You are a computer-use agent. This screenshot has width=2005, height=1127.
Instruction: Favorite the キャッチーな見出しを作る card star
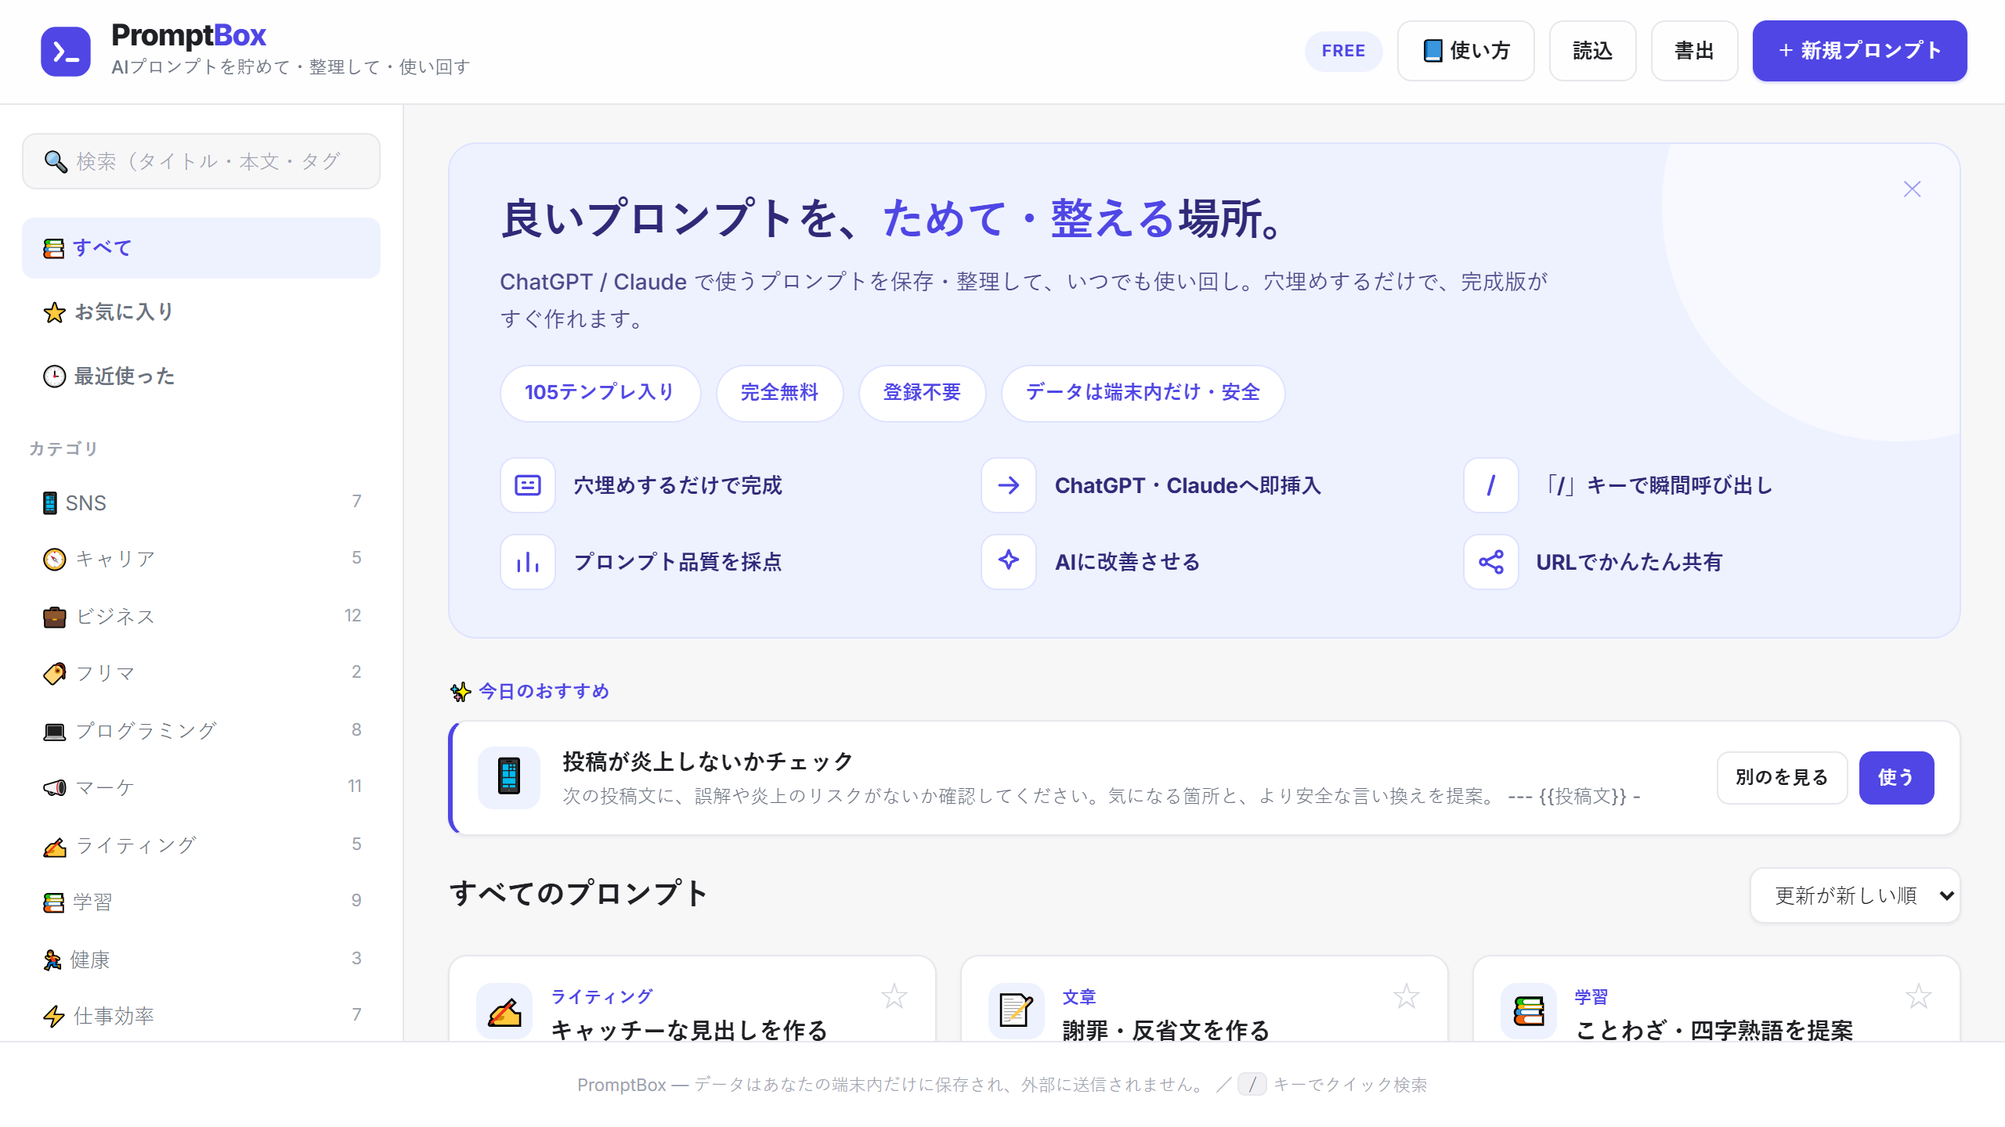point(894,996)
